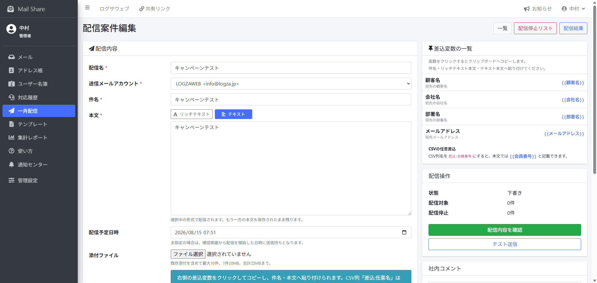Click the Mail Share logo icon
Screen dimensions: 597x283
(11, 9)
